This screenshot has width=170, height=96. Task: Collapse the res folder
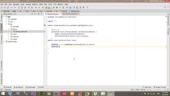click(6, 24)
